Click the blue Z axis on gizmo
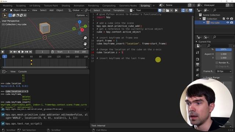The height and width of the screenshot is (132, 235). click(80, 22)
